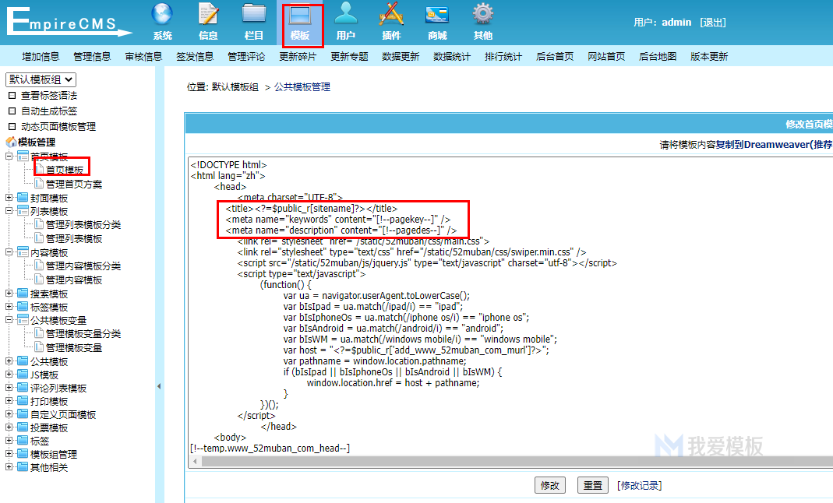Expand the 模板组管理 tree node
The image size is (833, 503).
click(9, 454)
